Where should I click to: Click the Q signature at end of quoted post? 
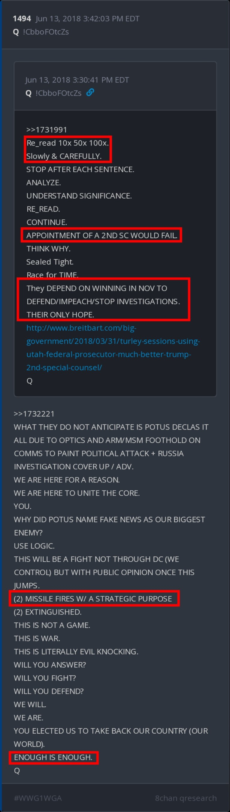pos(29,381)
